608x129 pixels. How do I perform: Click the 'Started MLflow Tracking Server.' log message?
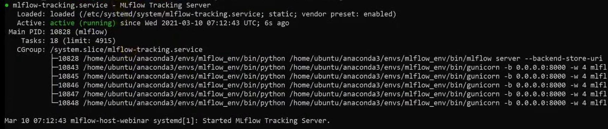point(266,121)
